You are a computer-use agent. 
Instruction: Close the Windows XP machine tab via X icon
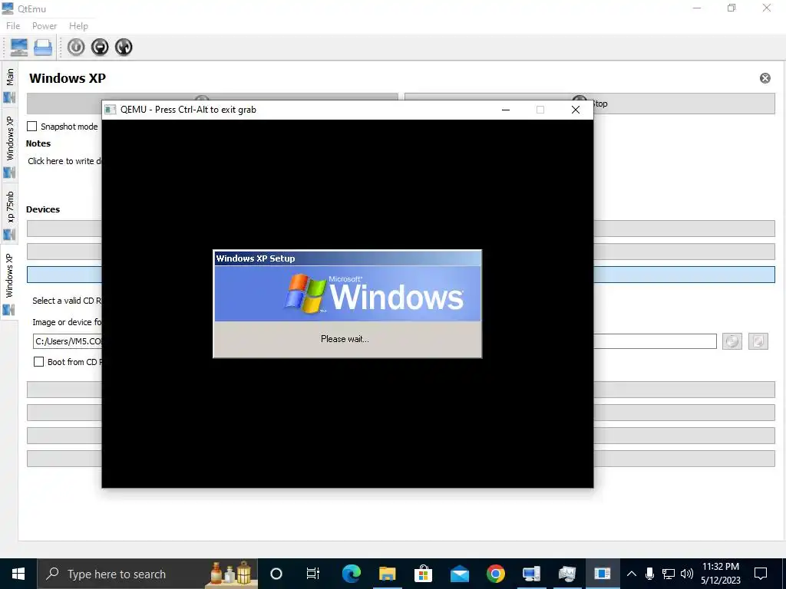point(765,78)
